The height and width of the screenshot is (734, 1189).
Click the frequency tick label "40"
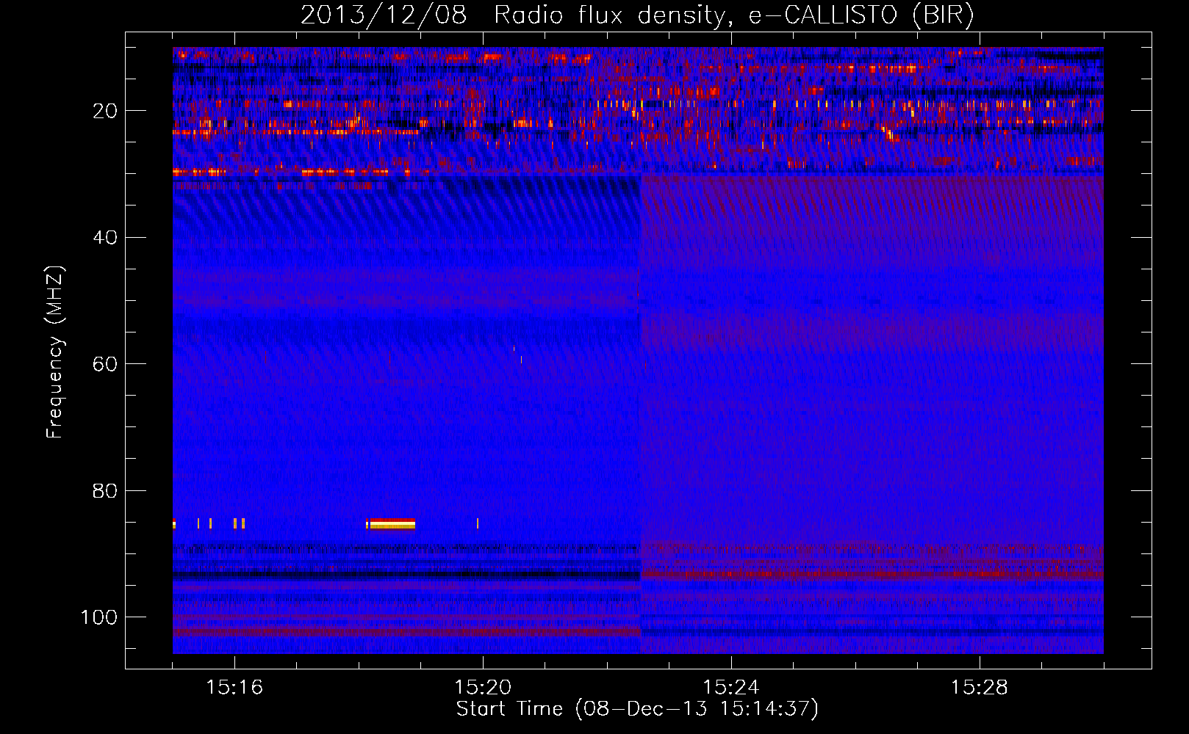tap(106, 238)
